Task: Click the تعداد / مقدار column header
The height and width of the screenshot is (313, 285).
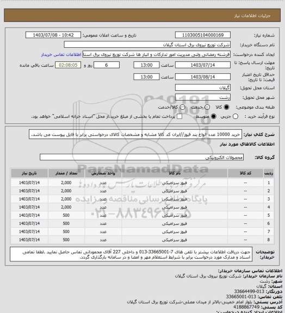Action: [x=66, y=173]
